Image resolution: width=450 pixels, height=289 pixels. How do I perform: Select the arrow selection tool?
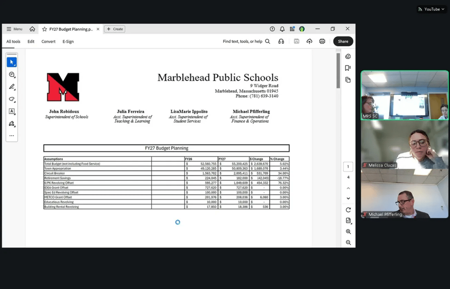12,62
